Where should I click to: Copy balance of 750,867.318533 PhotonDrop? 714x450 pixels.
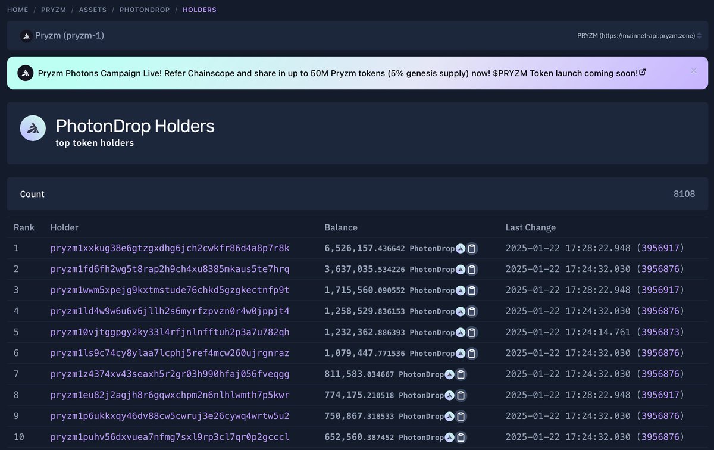(x=461, y=416)
